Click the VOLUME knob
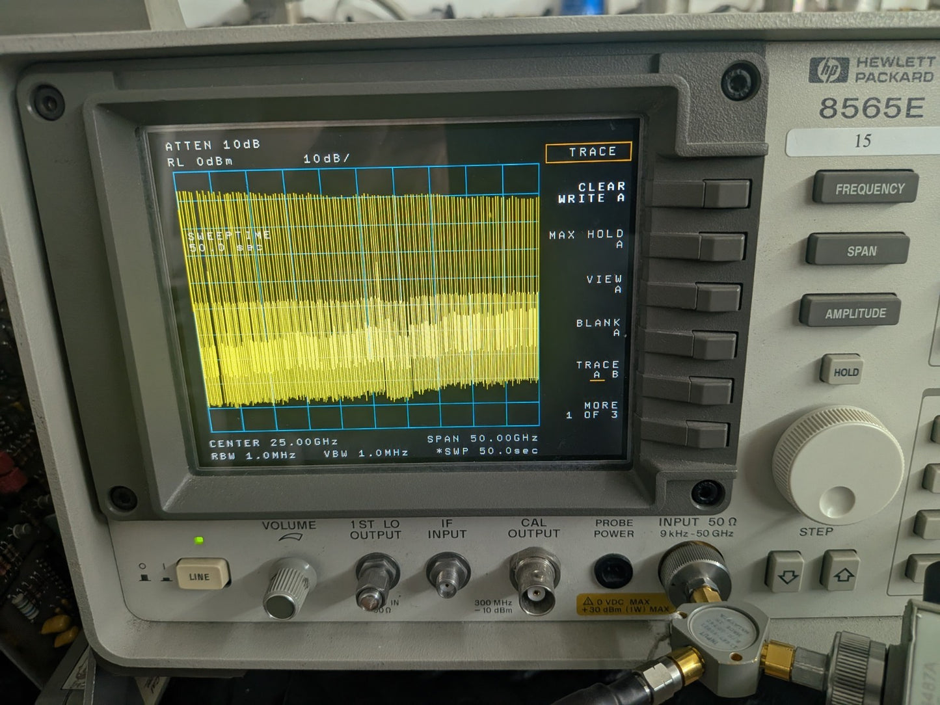The height and width of the screenshot is (705, 940). coord(289,588)
